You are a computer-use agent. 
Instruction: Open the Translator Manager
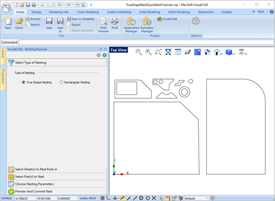coord(147,25)
